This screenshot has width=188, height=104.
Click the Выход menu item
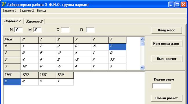click(x=41, y=11)
